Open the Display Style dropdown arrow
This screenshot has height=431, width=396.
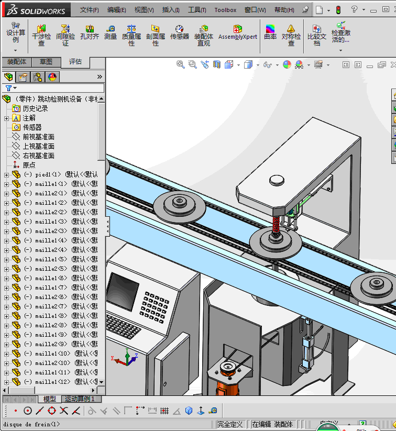[x=258, y=65]
